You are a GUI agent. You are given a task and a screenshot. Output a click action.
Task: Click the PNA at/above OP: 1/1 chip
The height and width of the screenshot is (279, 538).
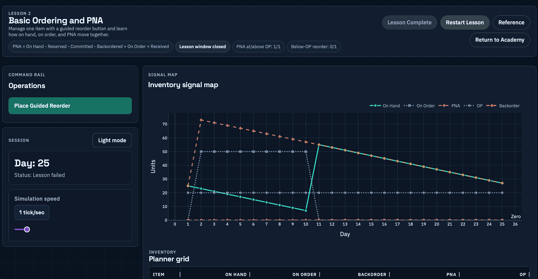(x=258, y=46)
